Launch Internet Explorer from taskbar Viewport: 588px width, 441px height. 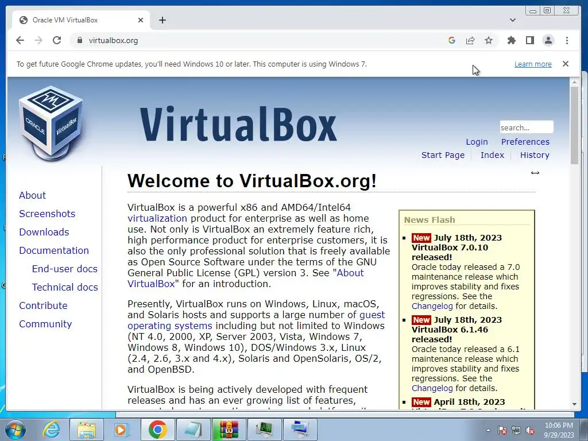pyautogui.click(x=51, y=430)
